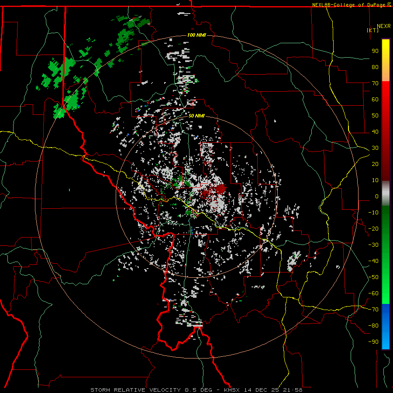393x393 pixels.
Task: Click the 50 NMI range ring label
Action: coord(196,116)
